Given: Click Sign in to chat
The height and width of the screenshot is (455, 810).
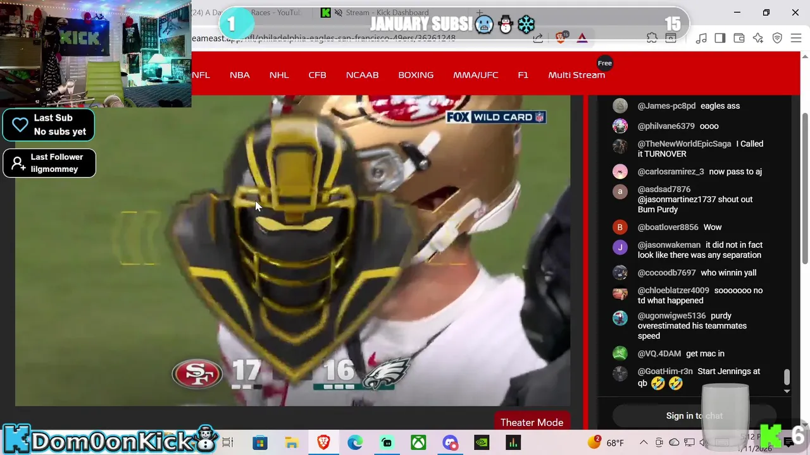Looking at the screenshot, I should click(x=694, y=415).
